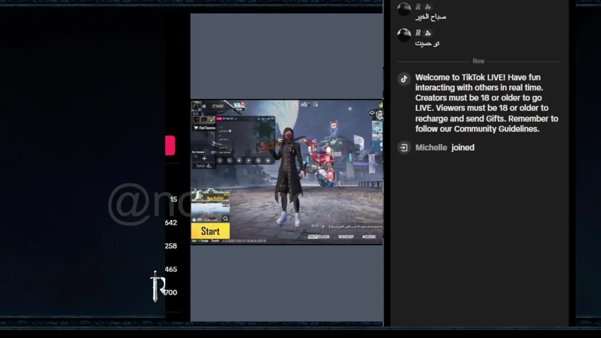The image size is (601, 338).
Task: Open the SEASON tab in game lobby
Action: pyautogui.click(x=319, y=237)
